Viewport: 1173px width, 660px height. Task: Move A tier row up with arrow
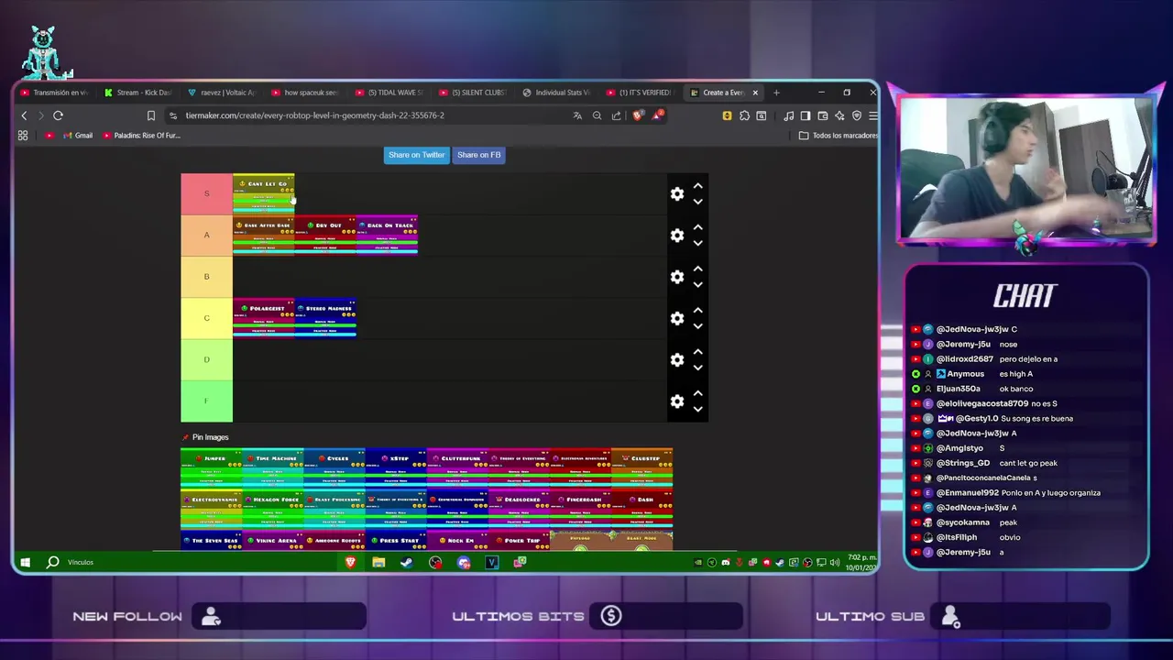click(x=697, y=226)
